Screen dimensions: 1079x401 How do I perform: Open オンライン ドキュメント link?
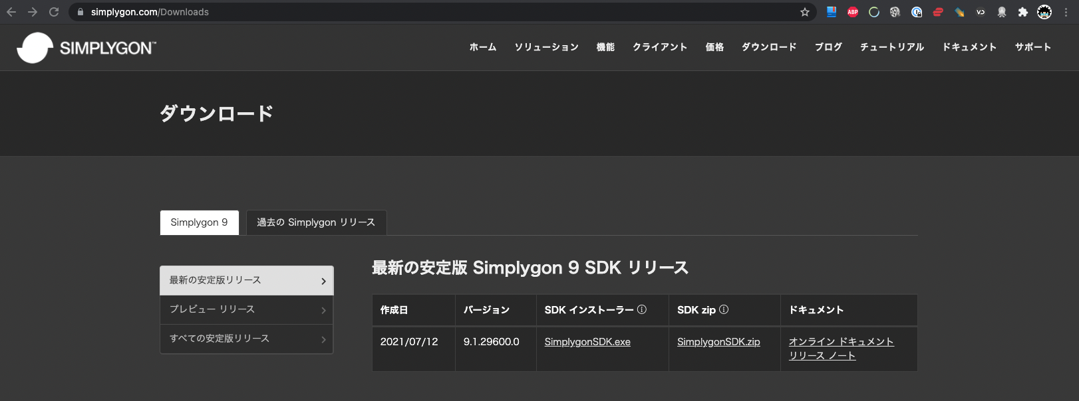point(842,341)
